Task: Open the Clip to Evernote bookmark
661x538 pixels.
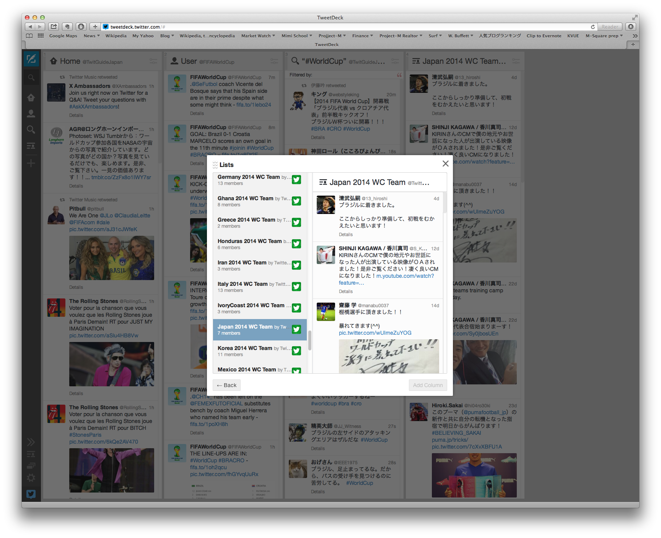Action: [x=544, y=36]
